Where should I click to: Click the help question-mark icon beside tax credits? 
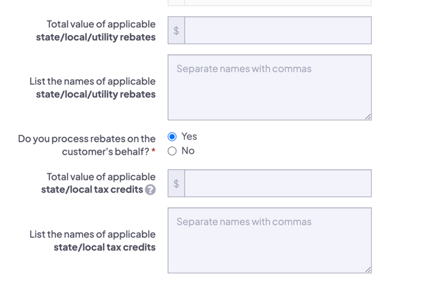coord(150,190)
